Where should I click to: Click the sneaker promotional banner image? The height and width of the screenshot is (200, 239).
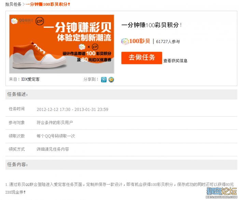(x=62, y=44)
